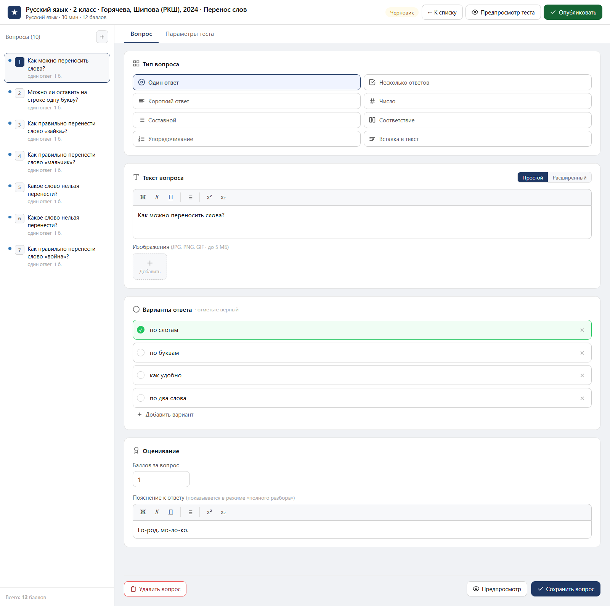Mark «по буквам» as correct answer
610x606 pixels.
(x=141, y=353)
